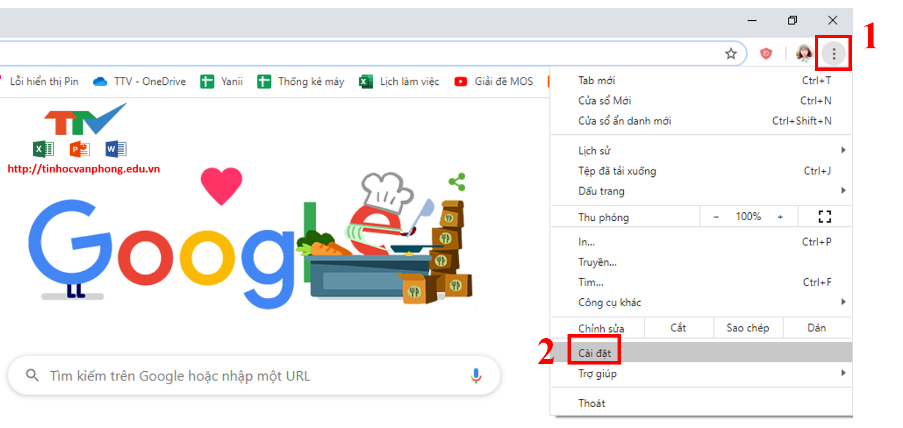Open Cửa sổ ẩn danh mới
This screenshot has height=428, width=903.
pyautogui.click(x=701, y=121)
